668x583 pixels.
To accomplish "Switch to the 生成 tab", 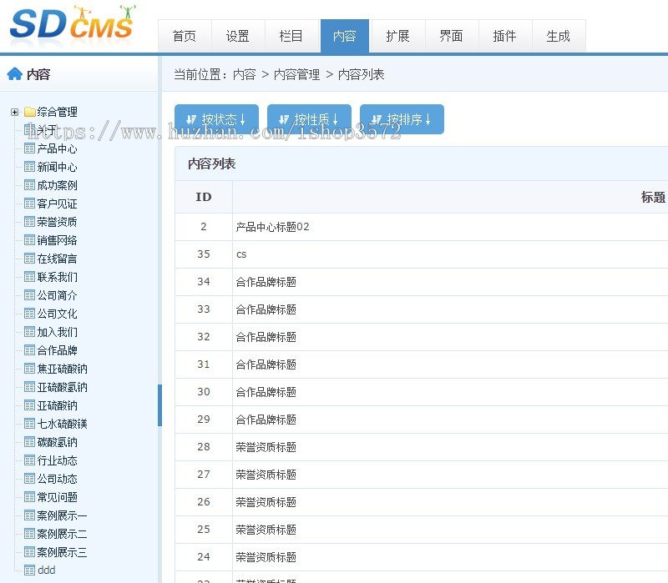I will tap(558, 36).
